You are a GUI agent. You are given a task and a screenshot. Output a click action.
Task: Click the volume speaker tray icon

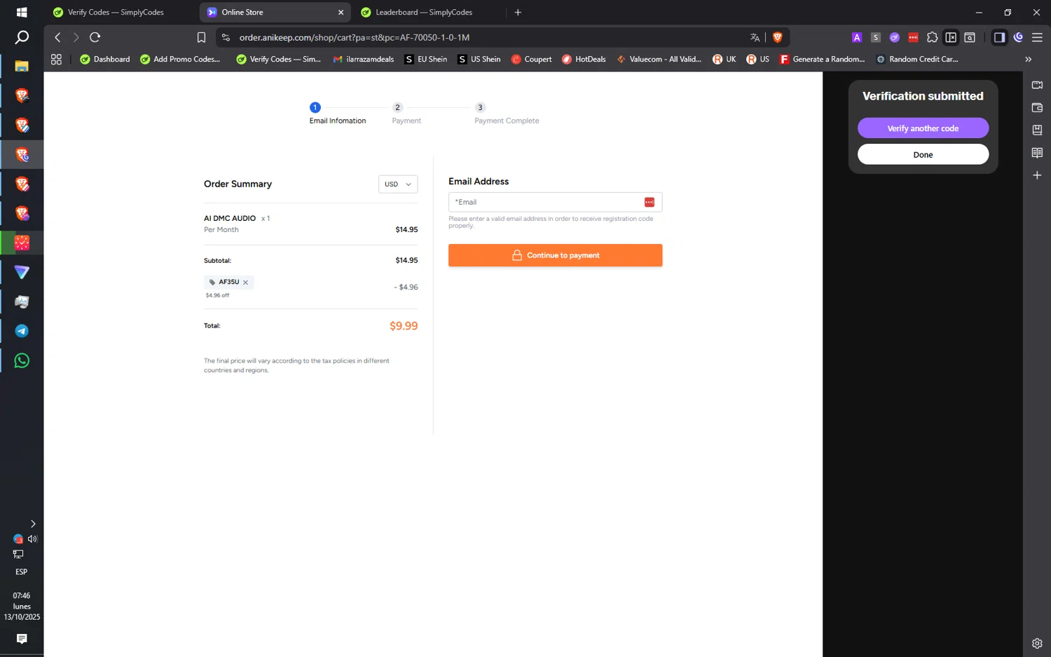click(32, 539)
